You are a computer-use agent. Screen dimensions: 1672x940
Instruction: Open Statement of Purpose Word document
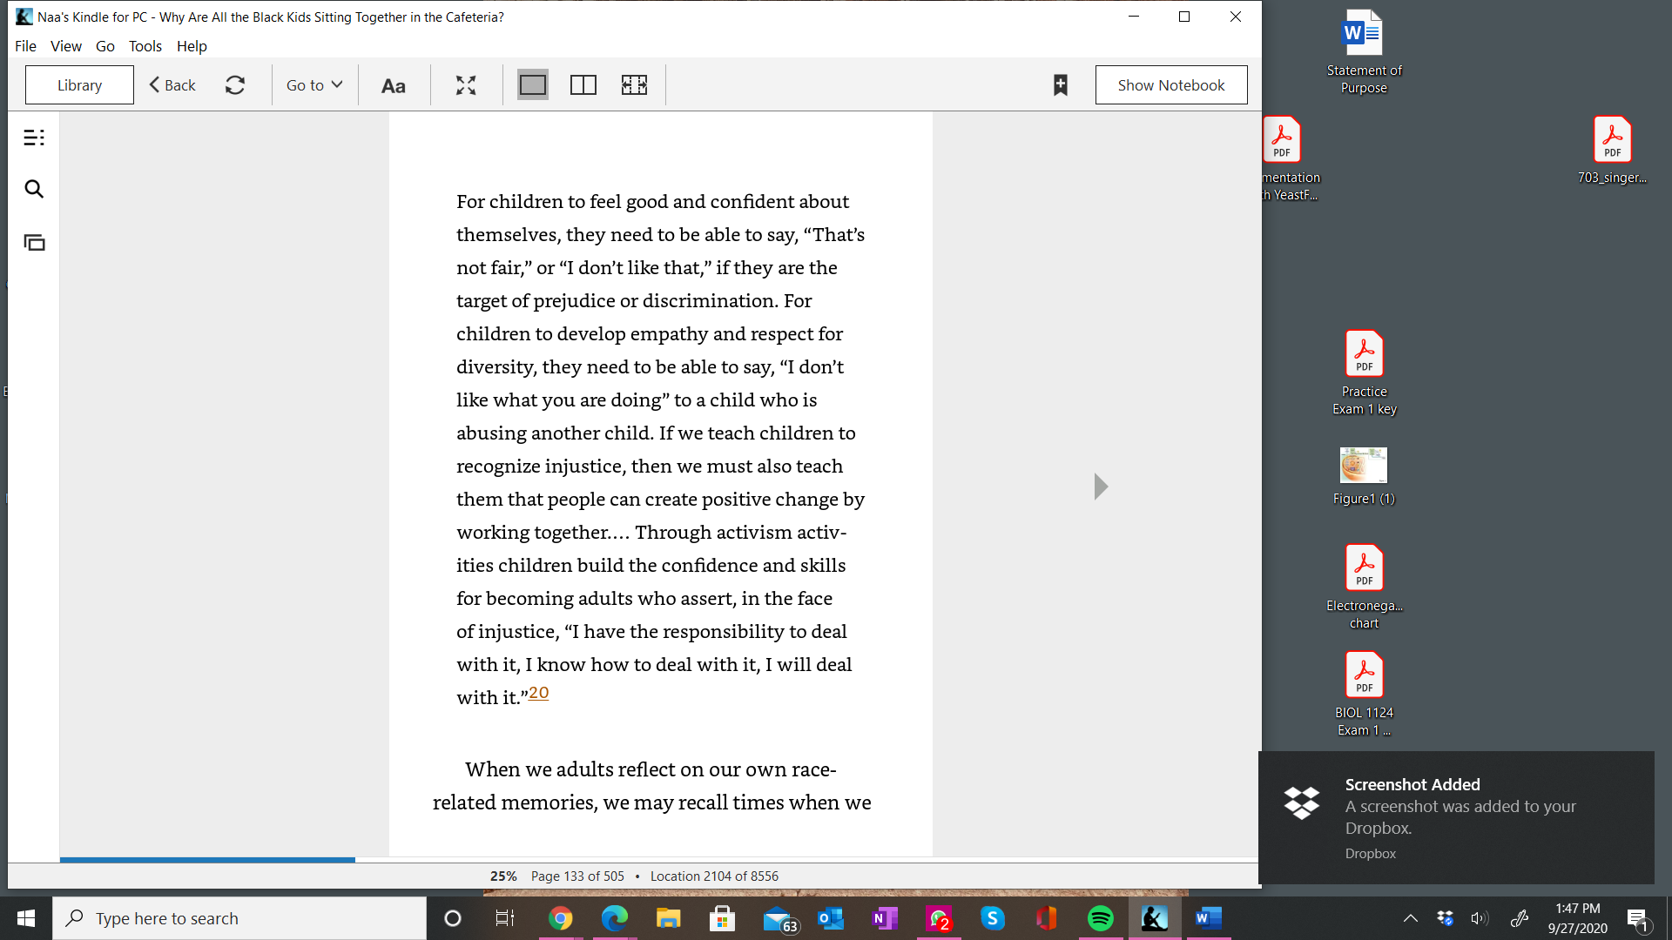pyautogui.click(x=1364, y=52)
